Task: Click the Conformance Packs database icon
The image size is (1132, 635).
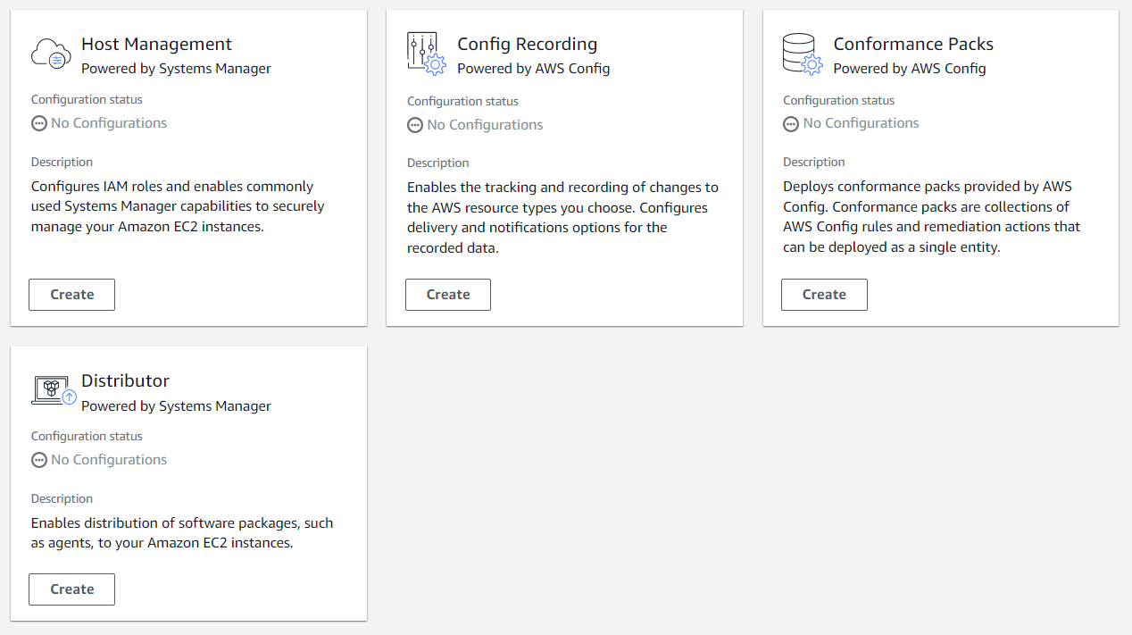Action: (803, 54)
